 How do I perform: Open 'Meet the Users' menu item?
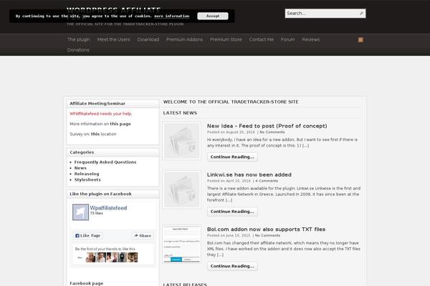[113, 39]
